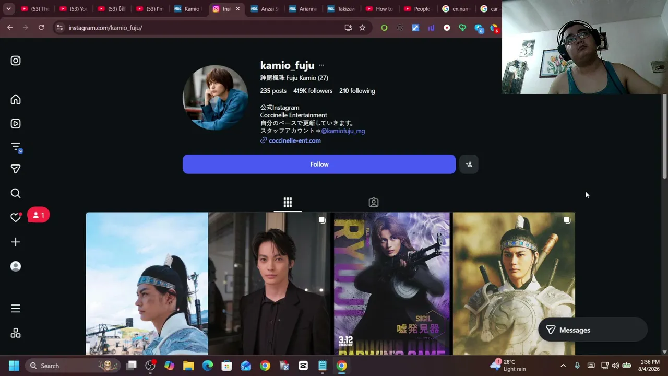The image size is (668, 376).
Task: Expand the Chrome tab search dropdown
Action: [x=8, y=9]
